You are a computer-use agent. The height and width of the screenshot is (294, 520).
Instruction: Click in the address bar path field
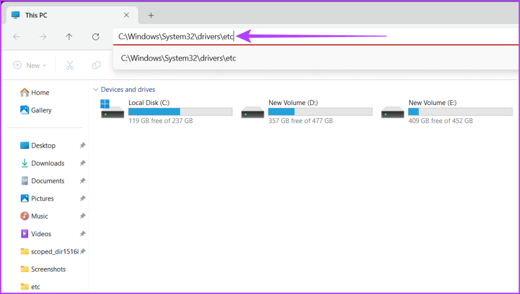tap(315, 37)
